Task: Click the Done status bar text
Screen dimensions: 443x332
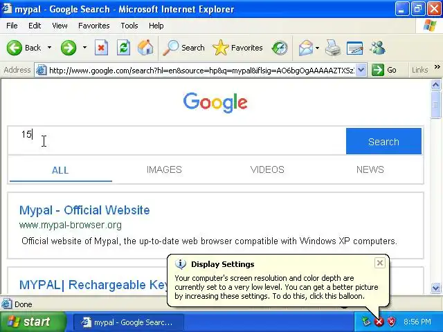Action: pyautogui.click(x=23, y=304)
